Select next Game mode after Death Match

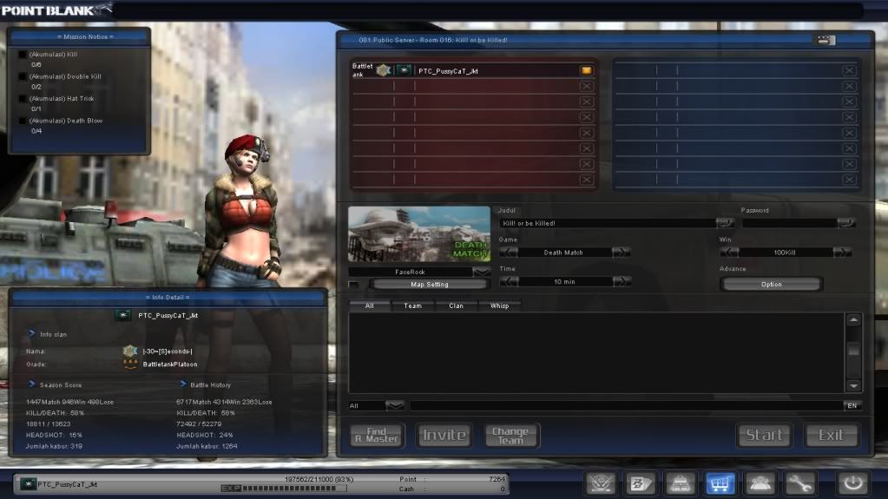622,252
